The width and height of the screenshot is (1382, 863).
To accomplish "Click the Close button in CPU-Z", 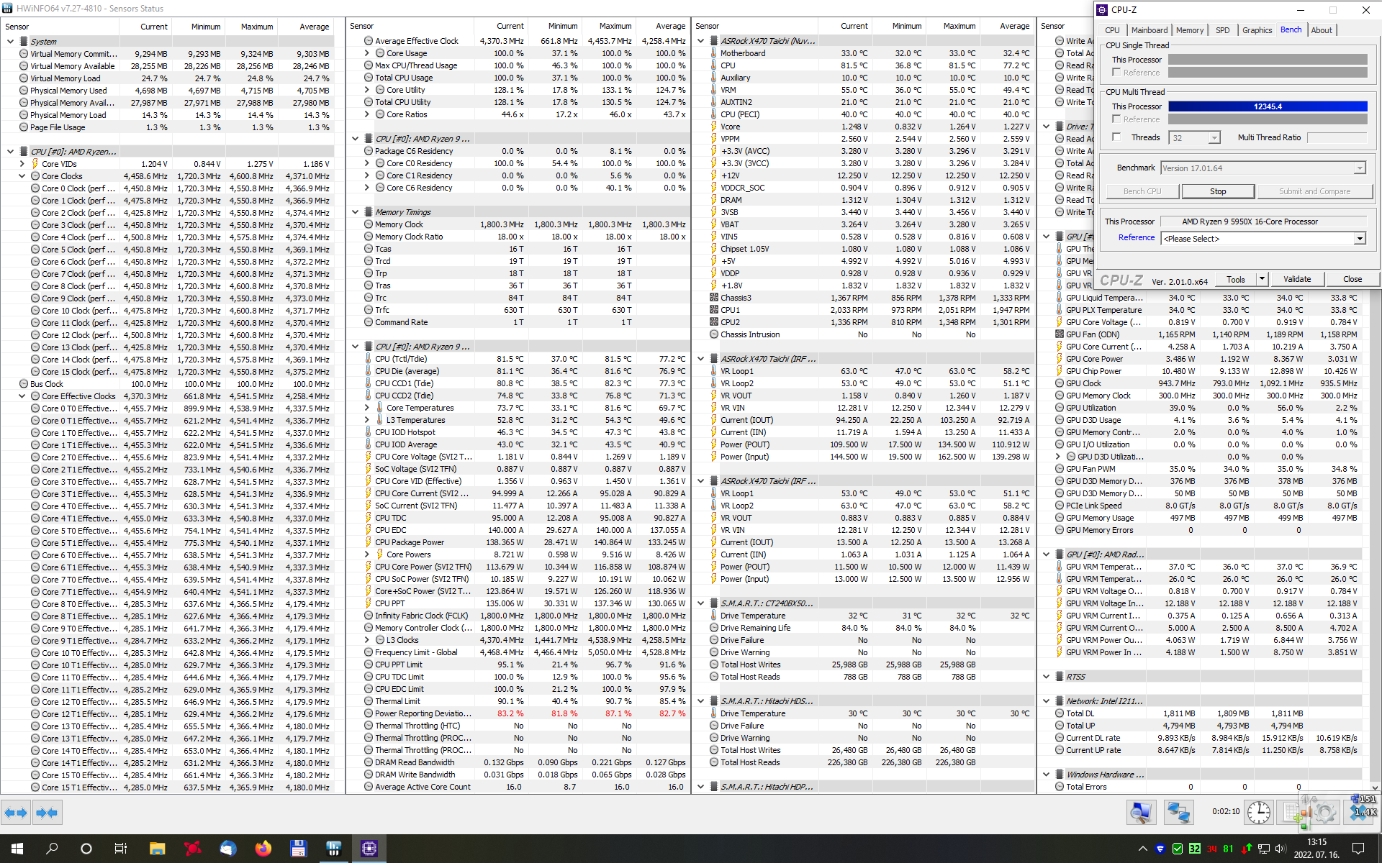I will pos(1352,279).
